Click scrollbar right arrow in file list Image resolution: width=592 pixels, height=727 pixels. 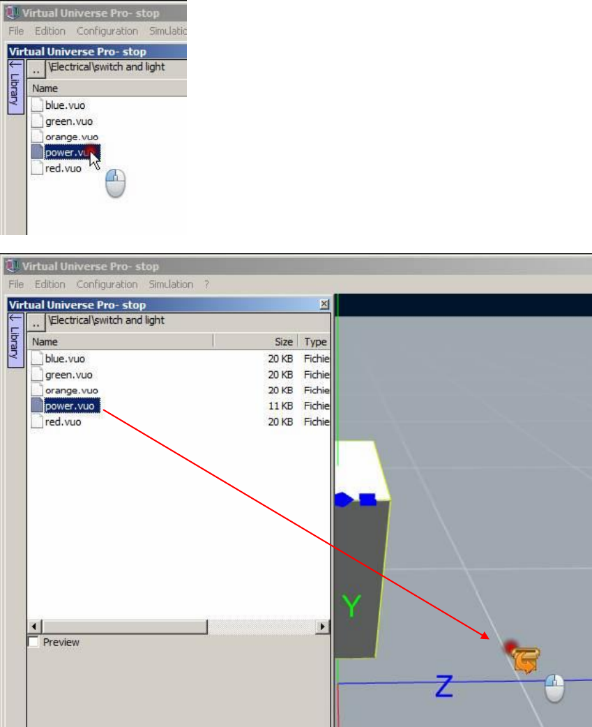pos(323,627)
